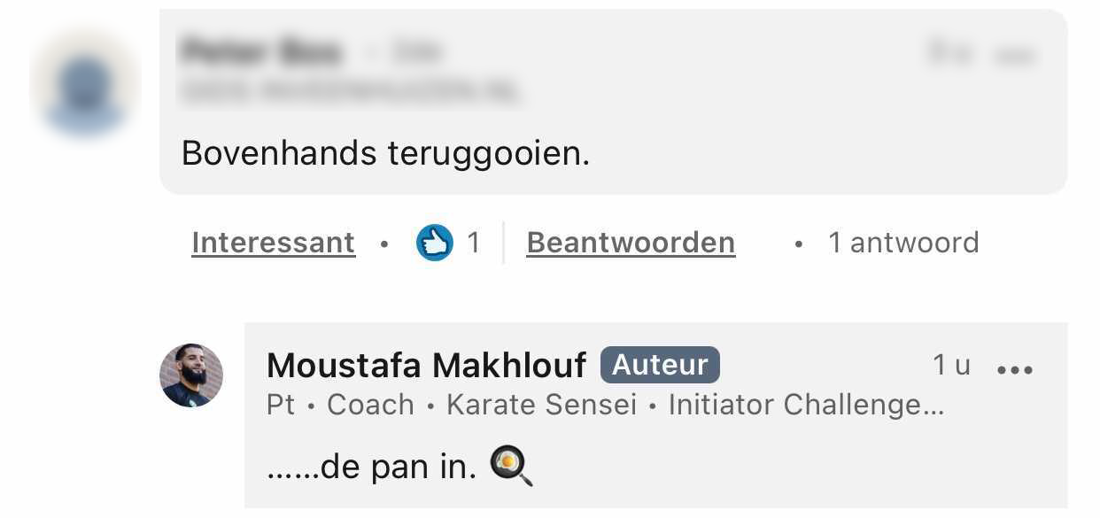The height and width of the screenshot is (518, 1100).
Task: Click the blurred avatar of the first commenter
Action: pyautogui.click(x=85, y=86)
